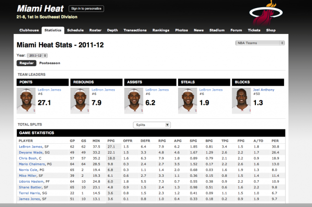Expand the Splits dropdown
The height and width of the screenshot is (207, 312).
click(152, 125)
